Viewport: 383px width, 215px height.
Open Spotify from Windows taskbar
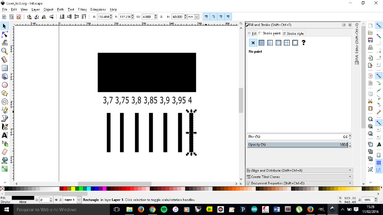[x=164, y=209]
